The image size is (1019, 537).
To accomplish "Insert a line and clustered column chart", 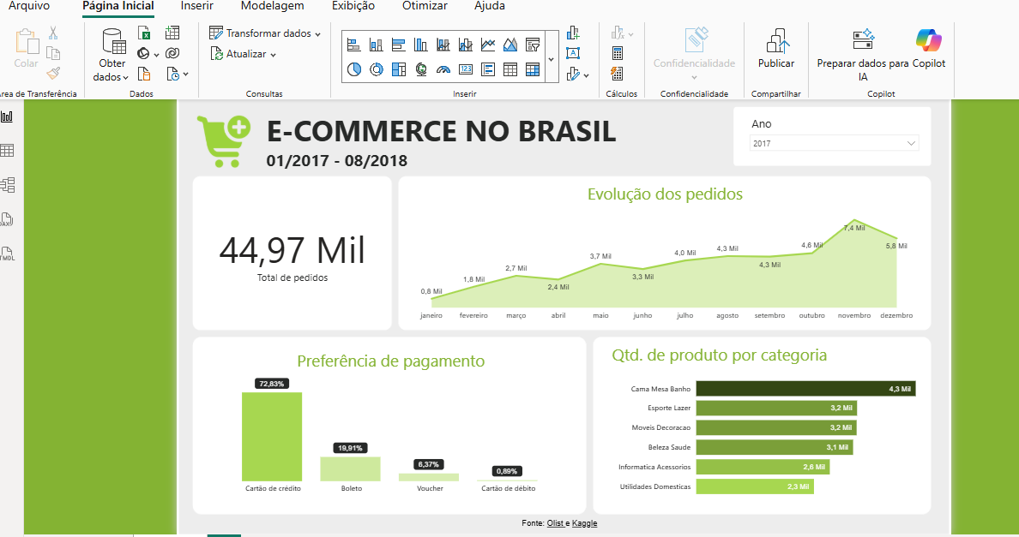I will 465,45.
